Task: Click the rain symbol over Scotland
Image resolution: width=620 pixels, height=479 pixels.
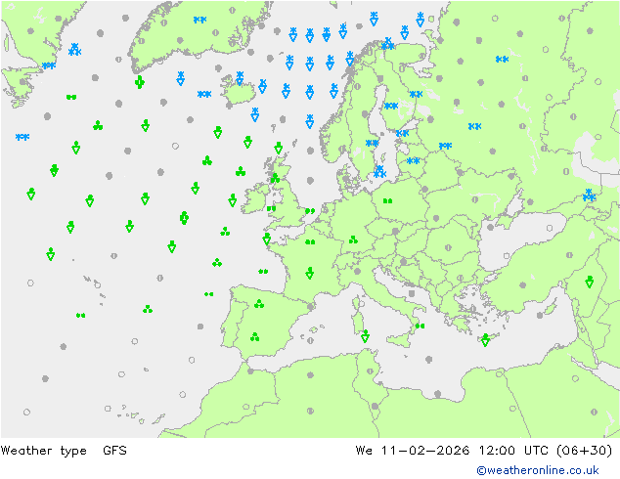Action: pos(275,178)
